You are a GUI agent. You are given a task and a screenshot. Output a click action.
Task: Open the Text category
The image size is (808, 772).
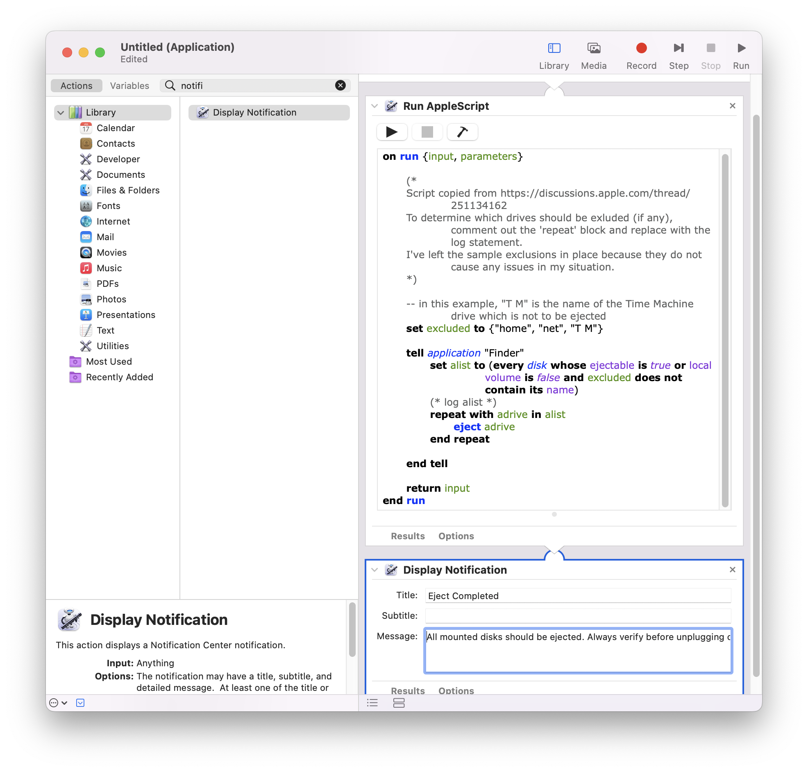105,331
